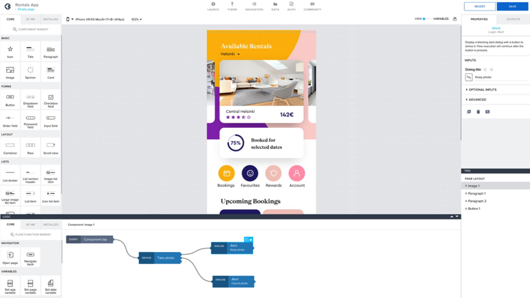Viewport: 530px width, 298px height.
Task: Select the Take photo device node
Action: click(x=160, y=258)
